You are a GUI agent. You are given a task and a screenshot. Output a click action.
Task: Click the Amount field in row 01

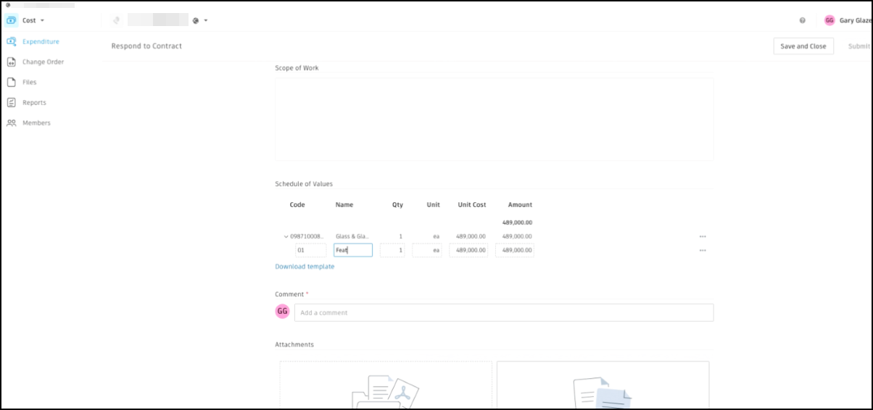515,250
